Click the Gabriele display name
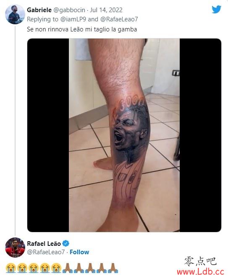Screen dimensions: 228x276 point(39,10)
